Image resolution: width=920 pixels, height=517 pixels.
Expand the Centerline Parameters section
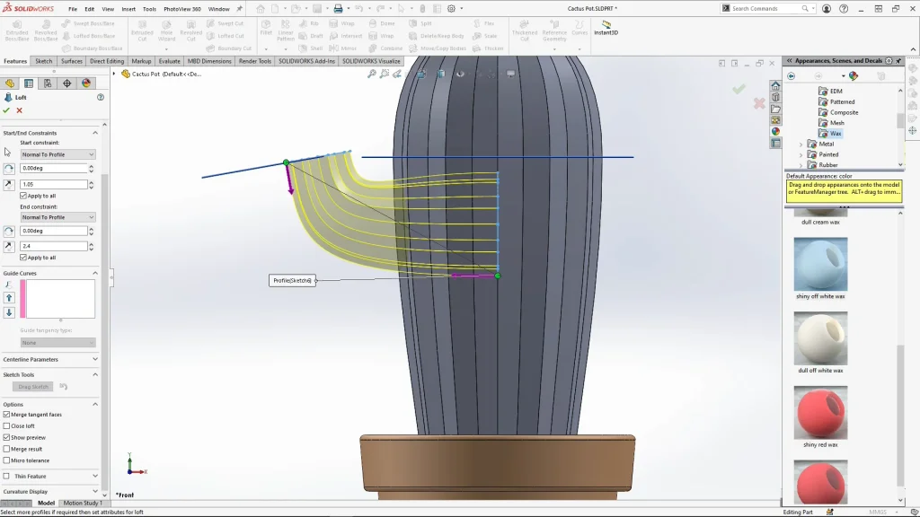(96, 359)
